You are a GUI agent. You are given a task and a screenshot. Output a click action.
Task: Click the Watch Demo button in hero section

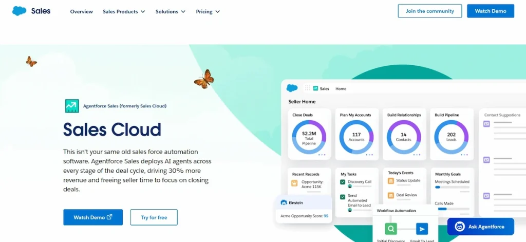tap(93, 217)
